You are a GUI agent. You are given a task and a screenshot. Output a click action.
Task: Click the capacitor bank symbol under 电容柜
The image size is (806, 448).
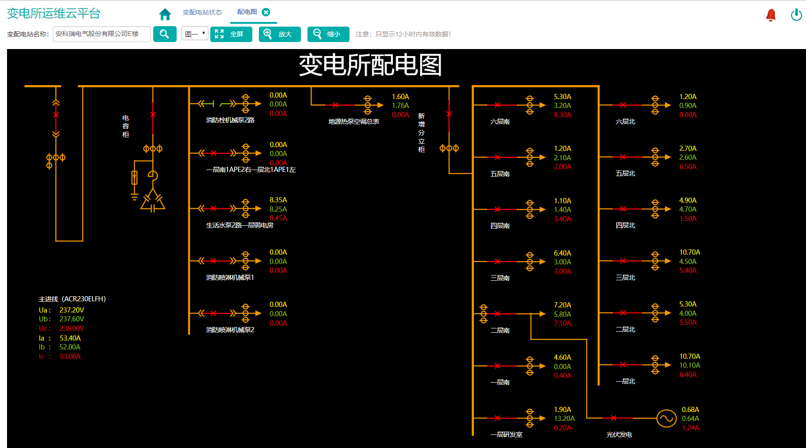(153, 201)
